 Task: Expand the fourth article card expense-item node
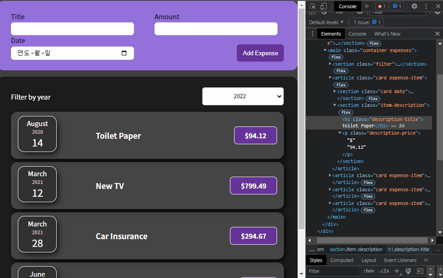pyautogui.click(x=330, y=203)
